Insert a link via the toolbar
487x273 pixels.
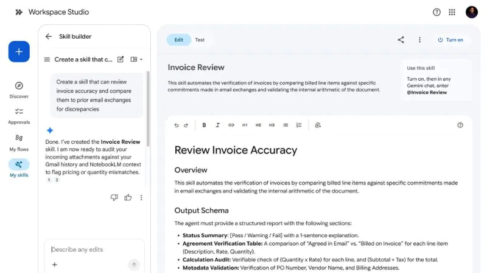pos(231,125)
